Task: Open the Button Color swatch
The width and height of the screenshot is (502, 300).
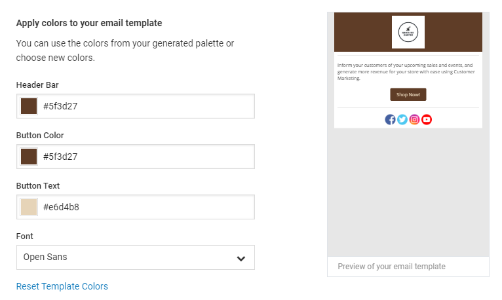Action: click(x=29, y=157)
